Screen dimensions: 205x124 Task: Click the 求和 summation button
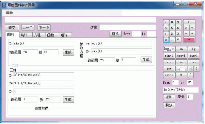coord(169,97)
